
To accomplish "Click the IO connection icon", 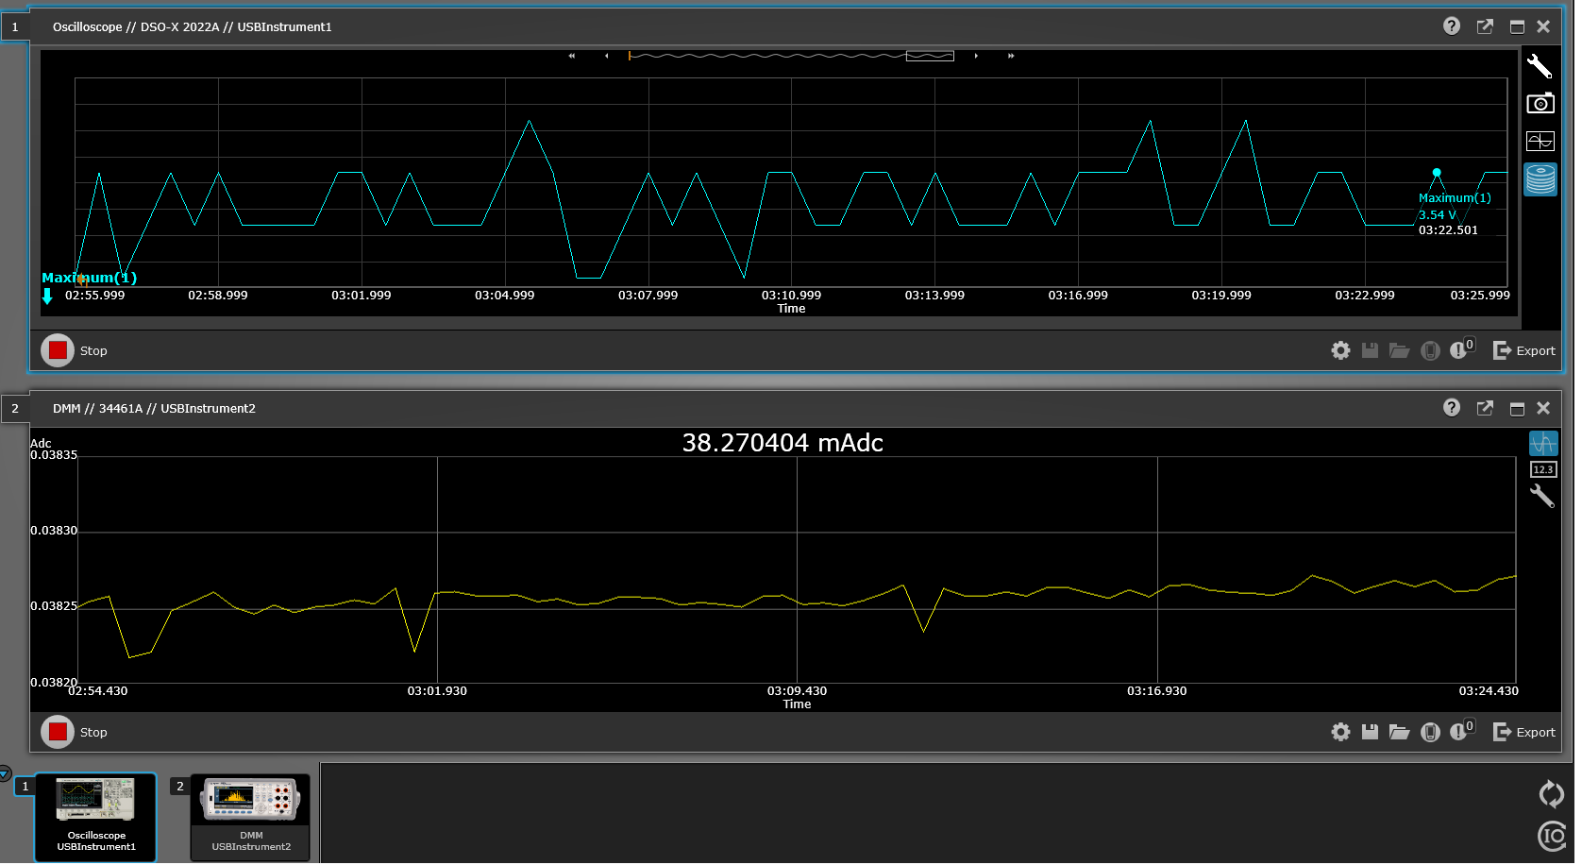I will [1551, 836].
